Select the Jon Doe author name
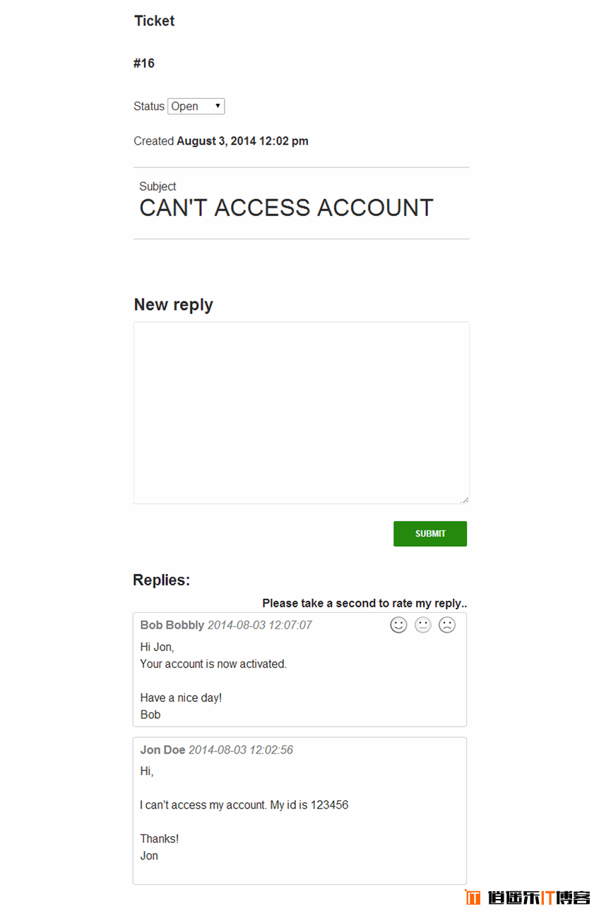Image resolution: width=606 pixels, height=911 pixels. tap(162, 750)
